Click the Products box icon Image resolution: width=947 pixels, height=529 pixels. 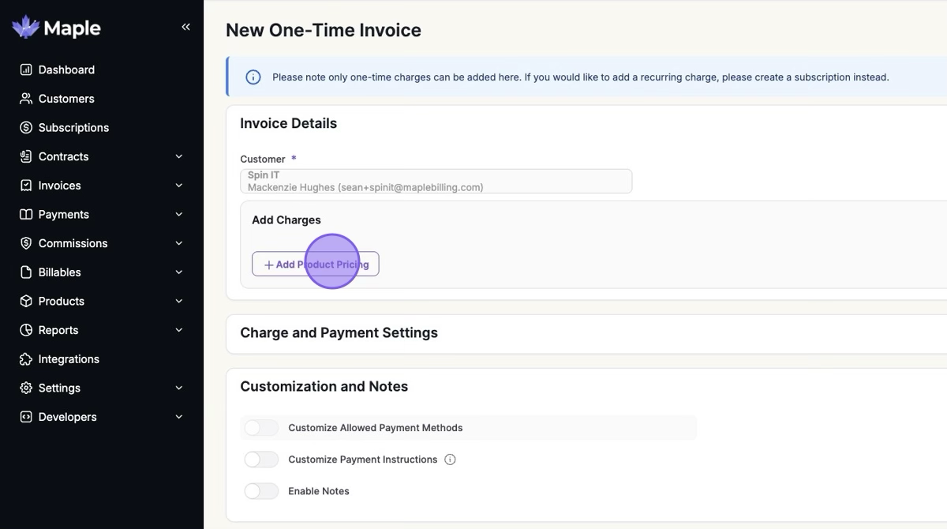[26, 302]
